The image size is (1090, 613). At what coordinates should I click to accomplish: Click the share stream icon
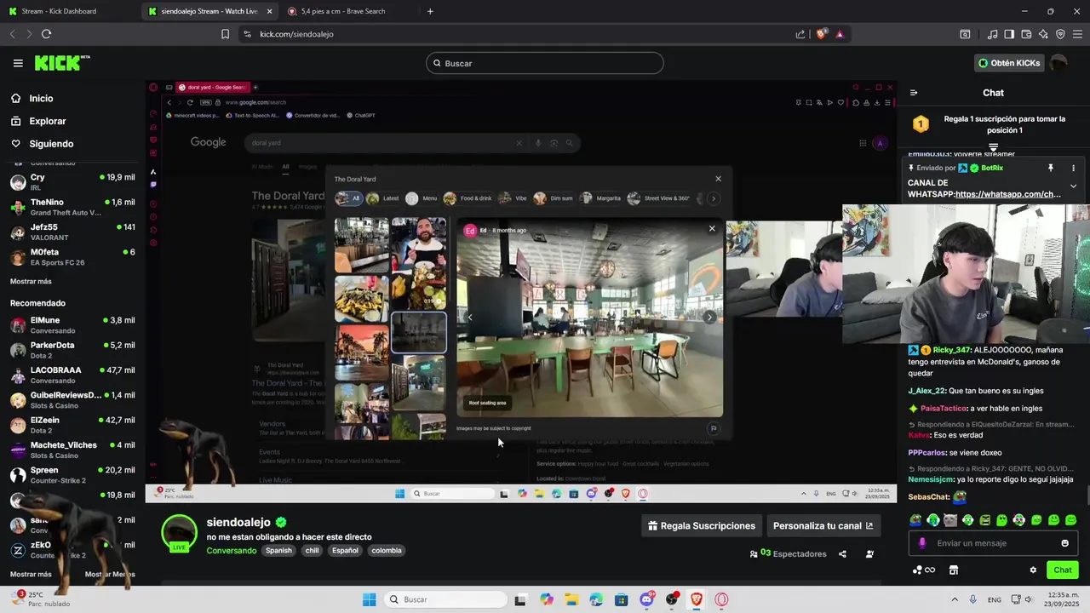pyautogui.click(x=842, y=554)
